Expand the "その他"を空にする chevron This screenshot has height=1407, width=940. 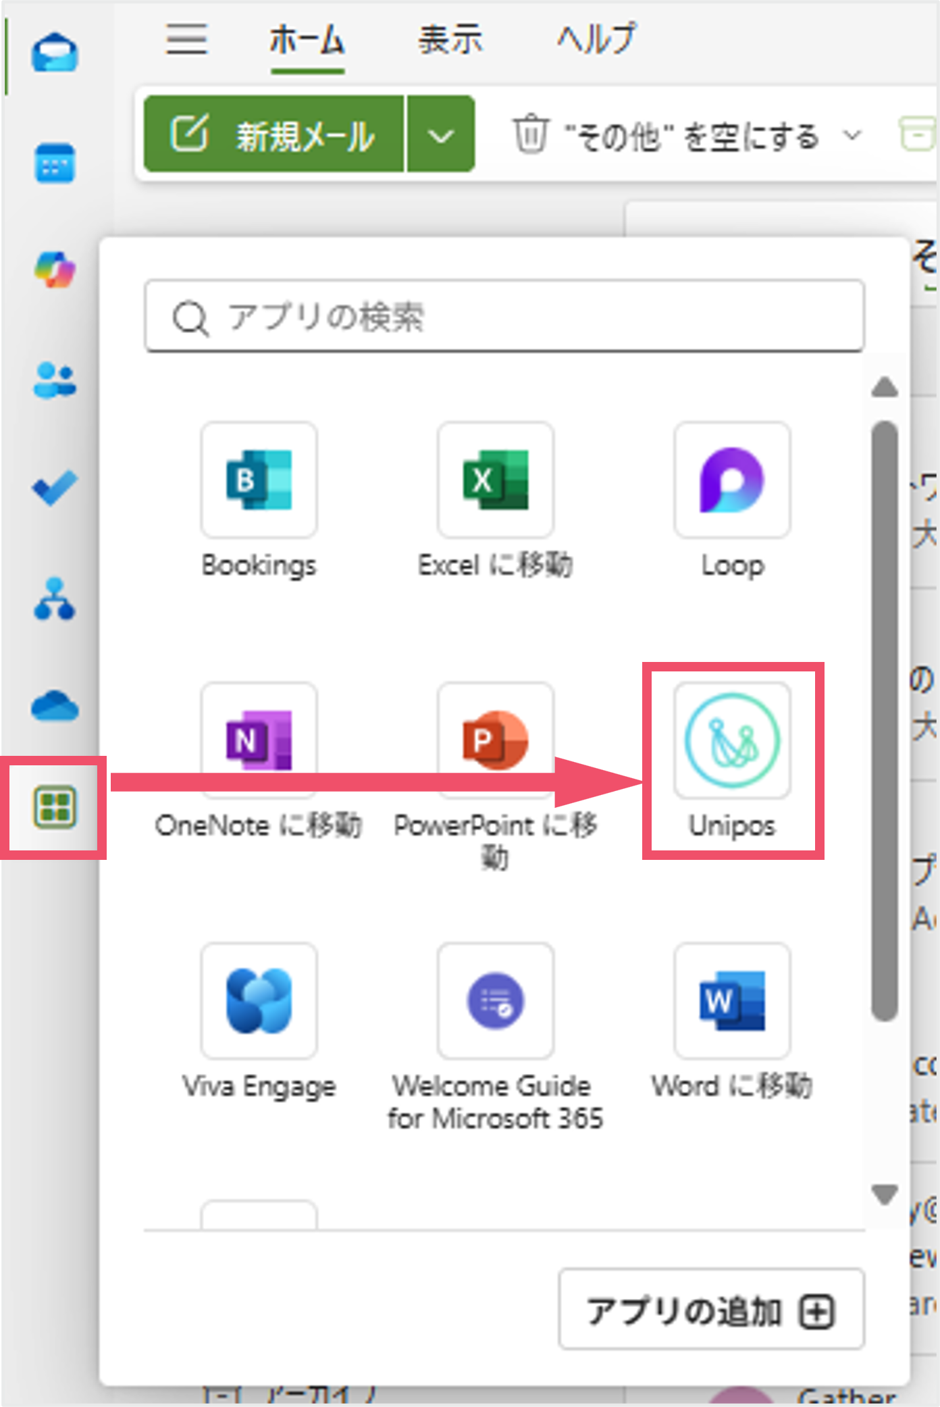point(853,134)
